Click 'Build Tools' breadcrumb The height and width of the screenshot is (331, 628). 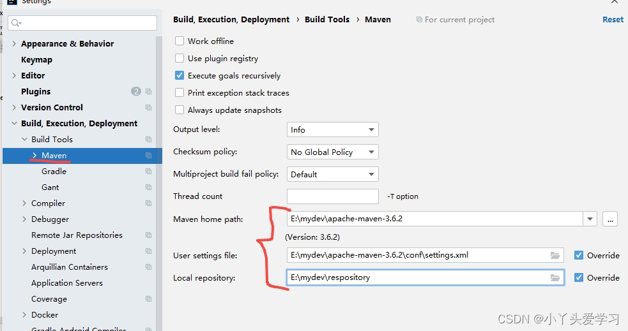click(x=327, y=20)
